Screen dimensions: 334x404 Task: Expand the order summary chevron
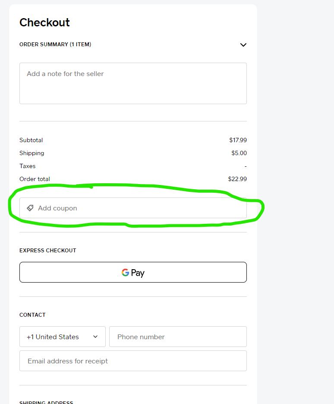[243, 45]
